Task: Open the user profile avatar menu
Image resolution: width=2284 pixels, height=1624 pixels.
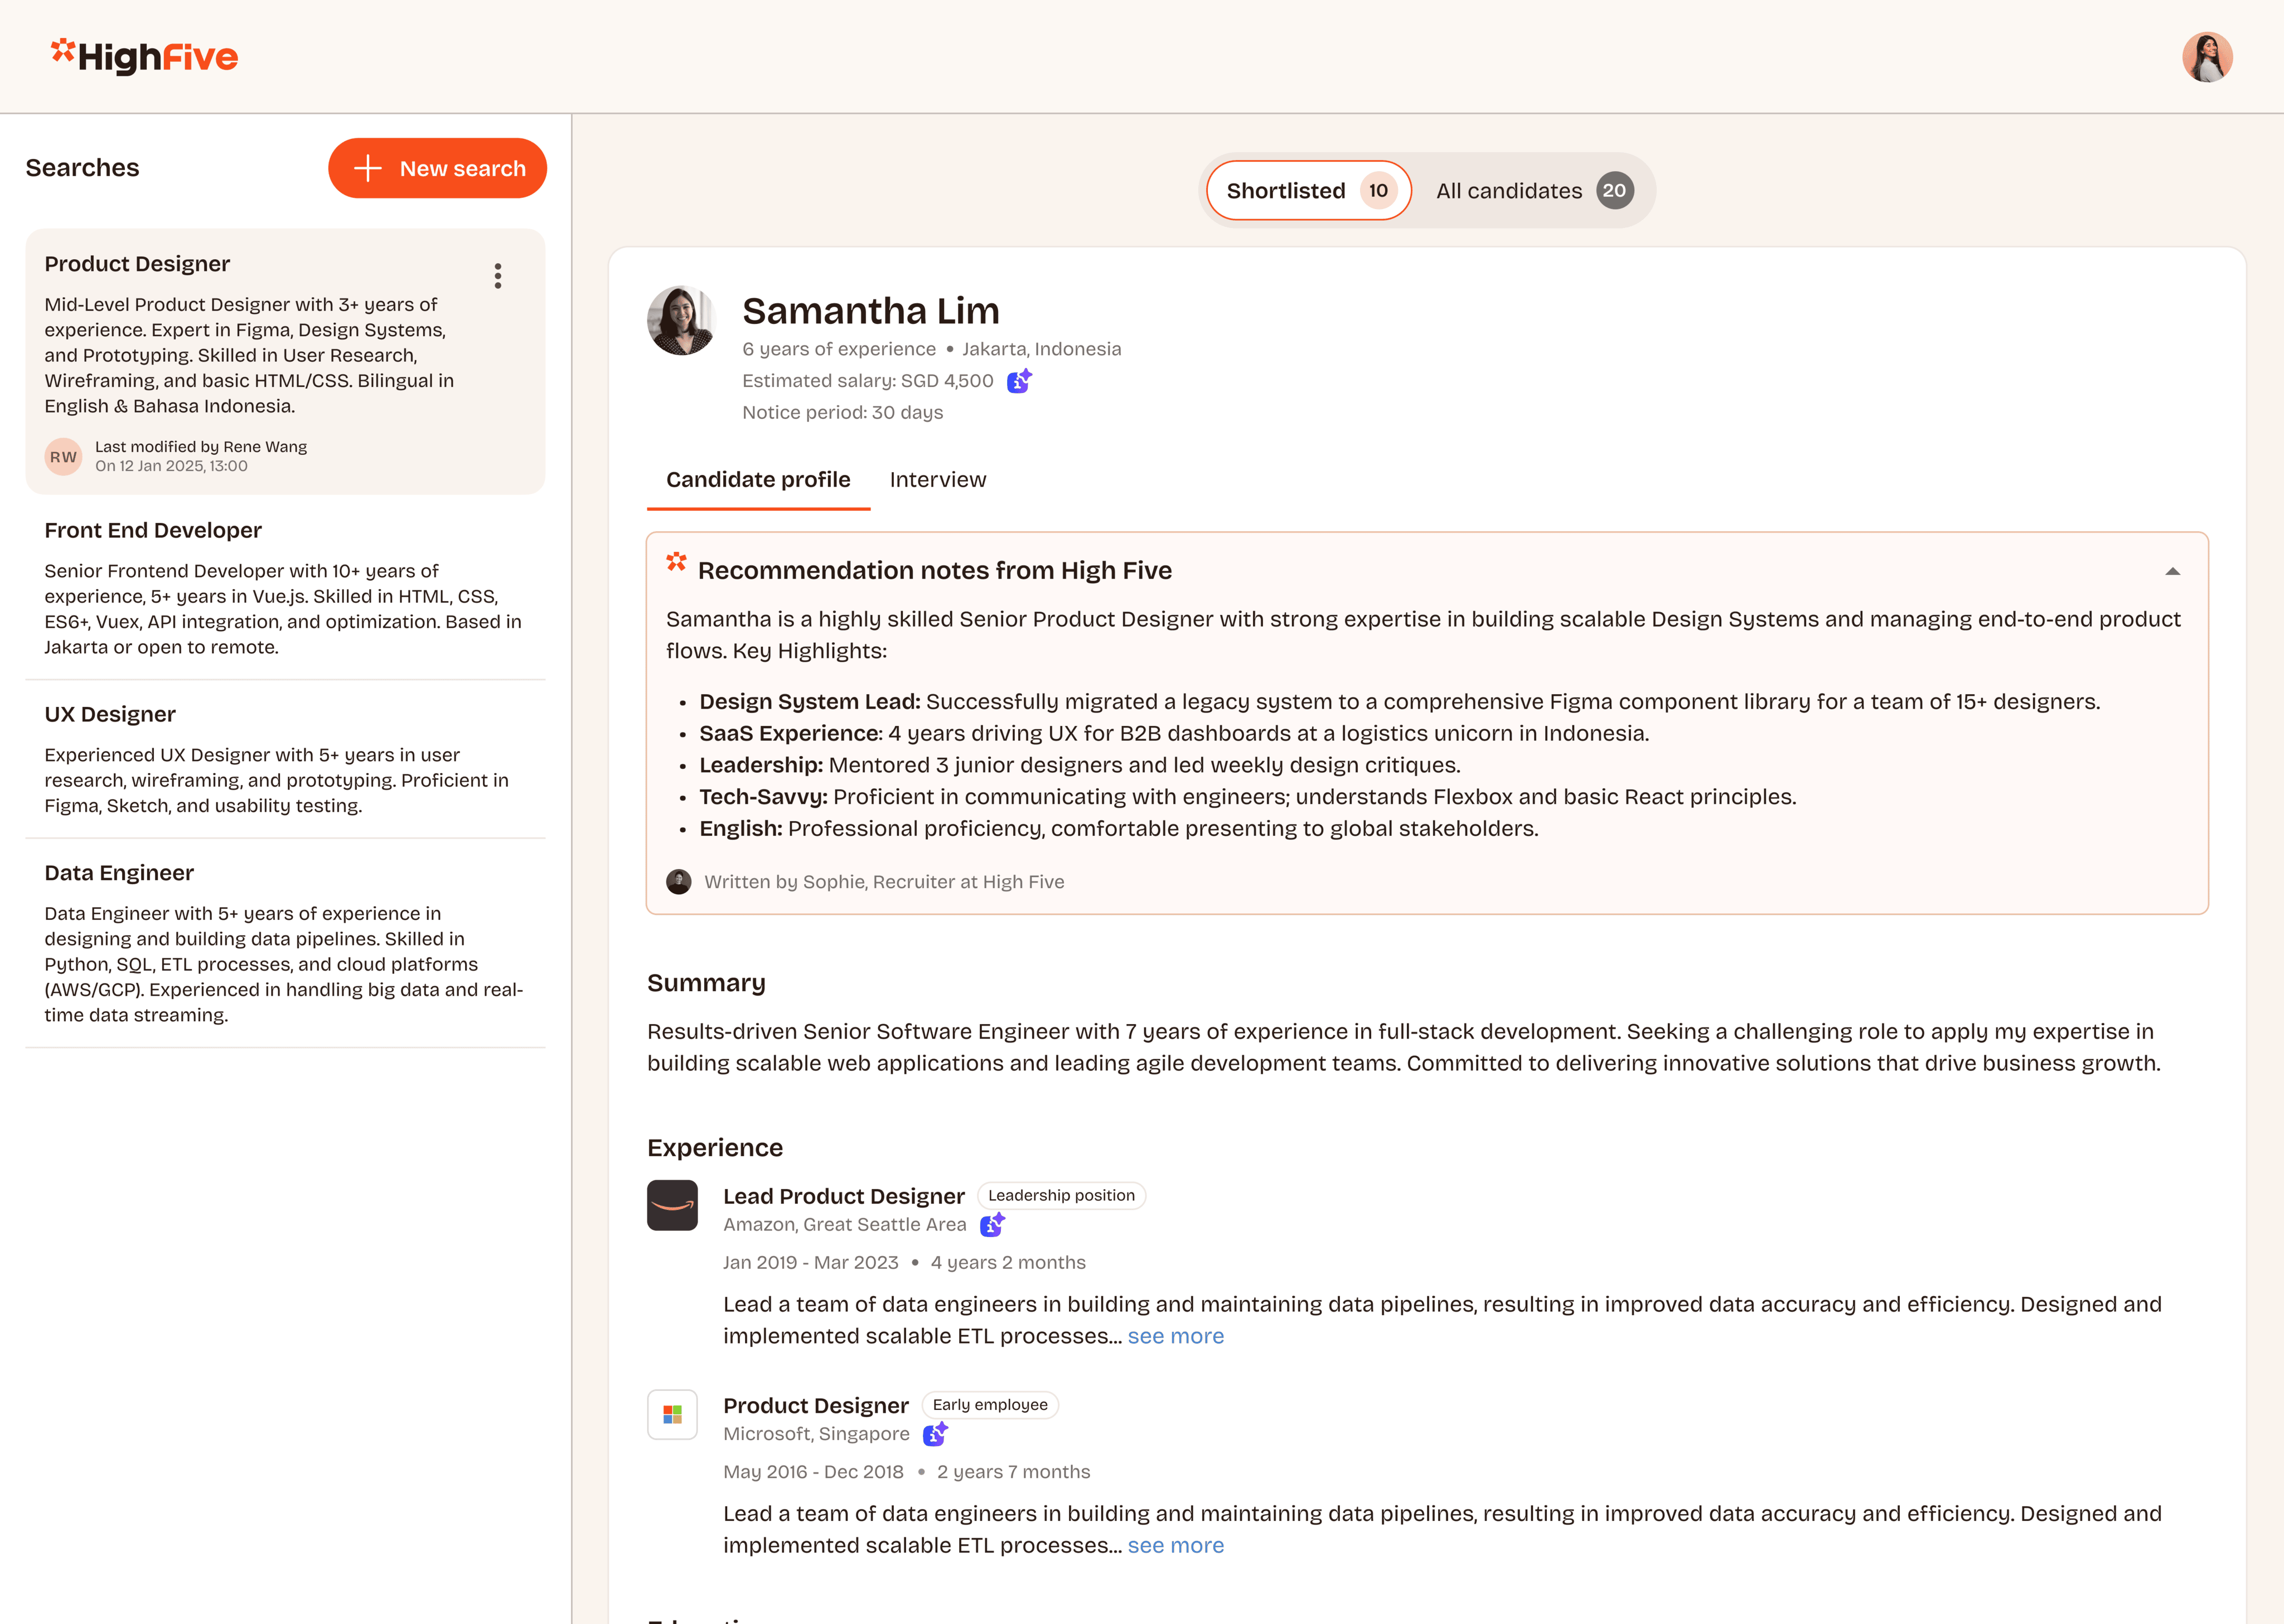Action: pyautogui.click(x=2206, y=57)
